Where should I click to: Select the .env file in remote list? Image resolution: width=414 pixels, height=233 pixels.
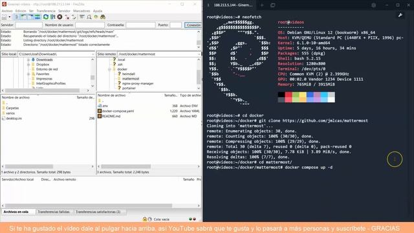(x=105, y=105)
